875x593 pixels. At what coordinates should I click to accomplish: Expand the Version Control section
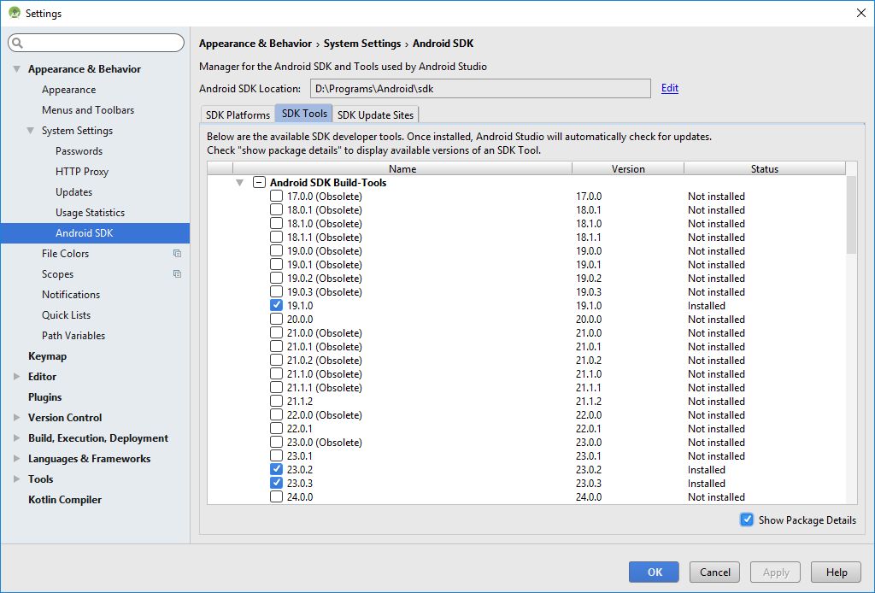coord(17,417)
